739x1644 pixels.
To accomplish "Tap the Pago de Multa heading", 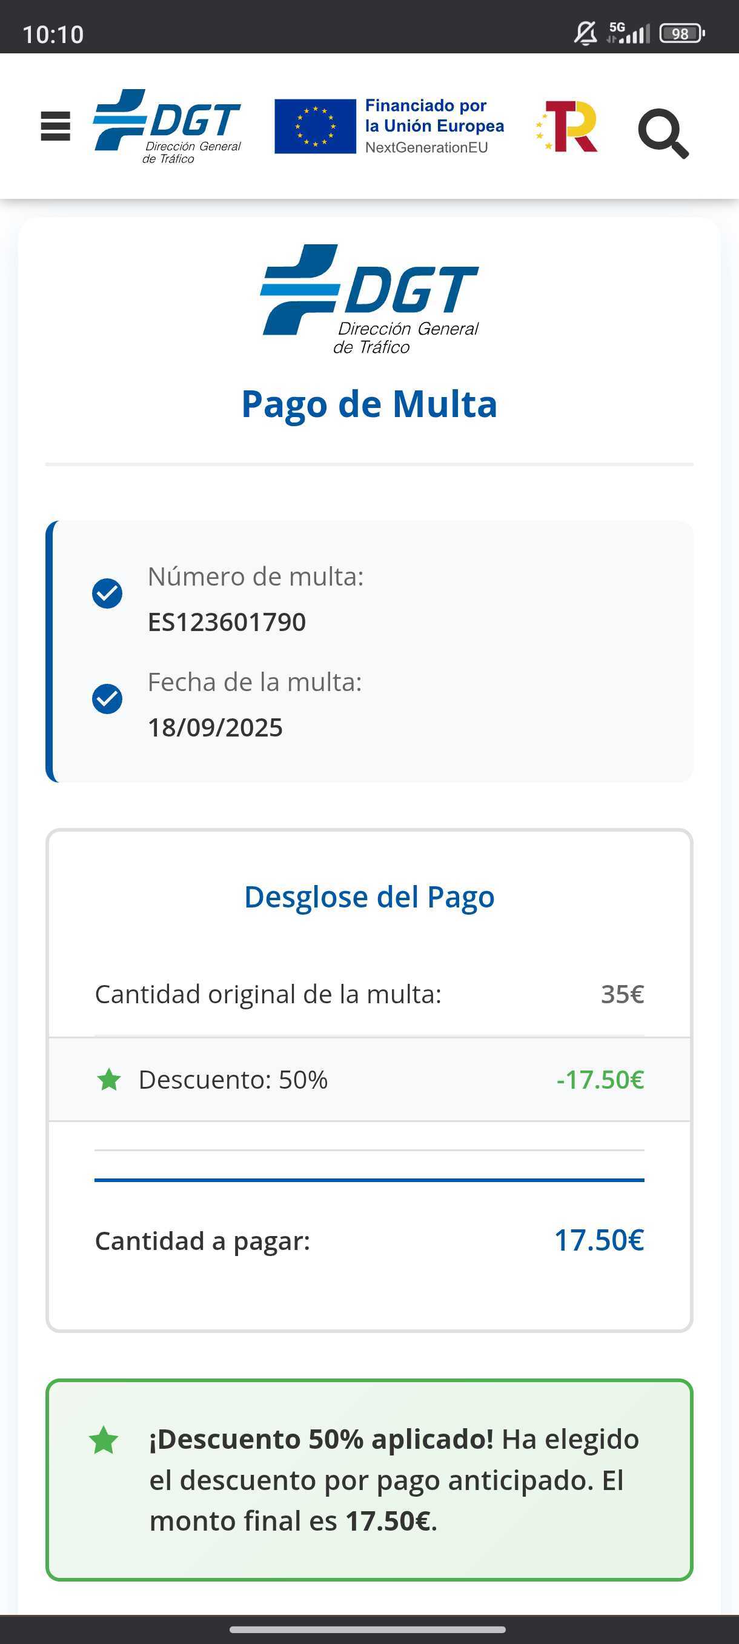I will click(369, 404).
